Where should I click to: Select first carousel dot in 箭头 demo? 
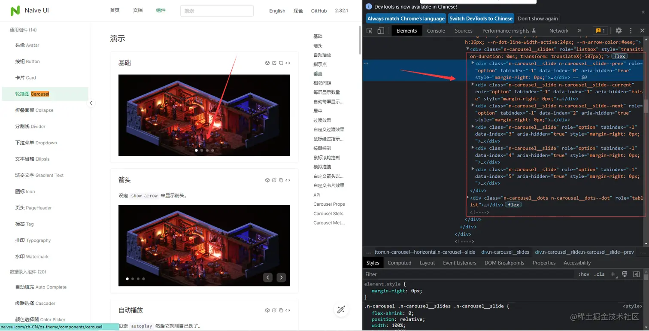[x=127, y=279]
